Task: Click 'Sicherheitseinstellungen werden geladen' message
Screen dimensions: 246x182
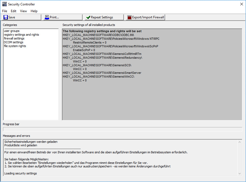Action: (31, 142)
